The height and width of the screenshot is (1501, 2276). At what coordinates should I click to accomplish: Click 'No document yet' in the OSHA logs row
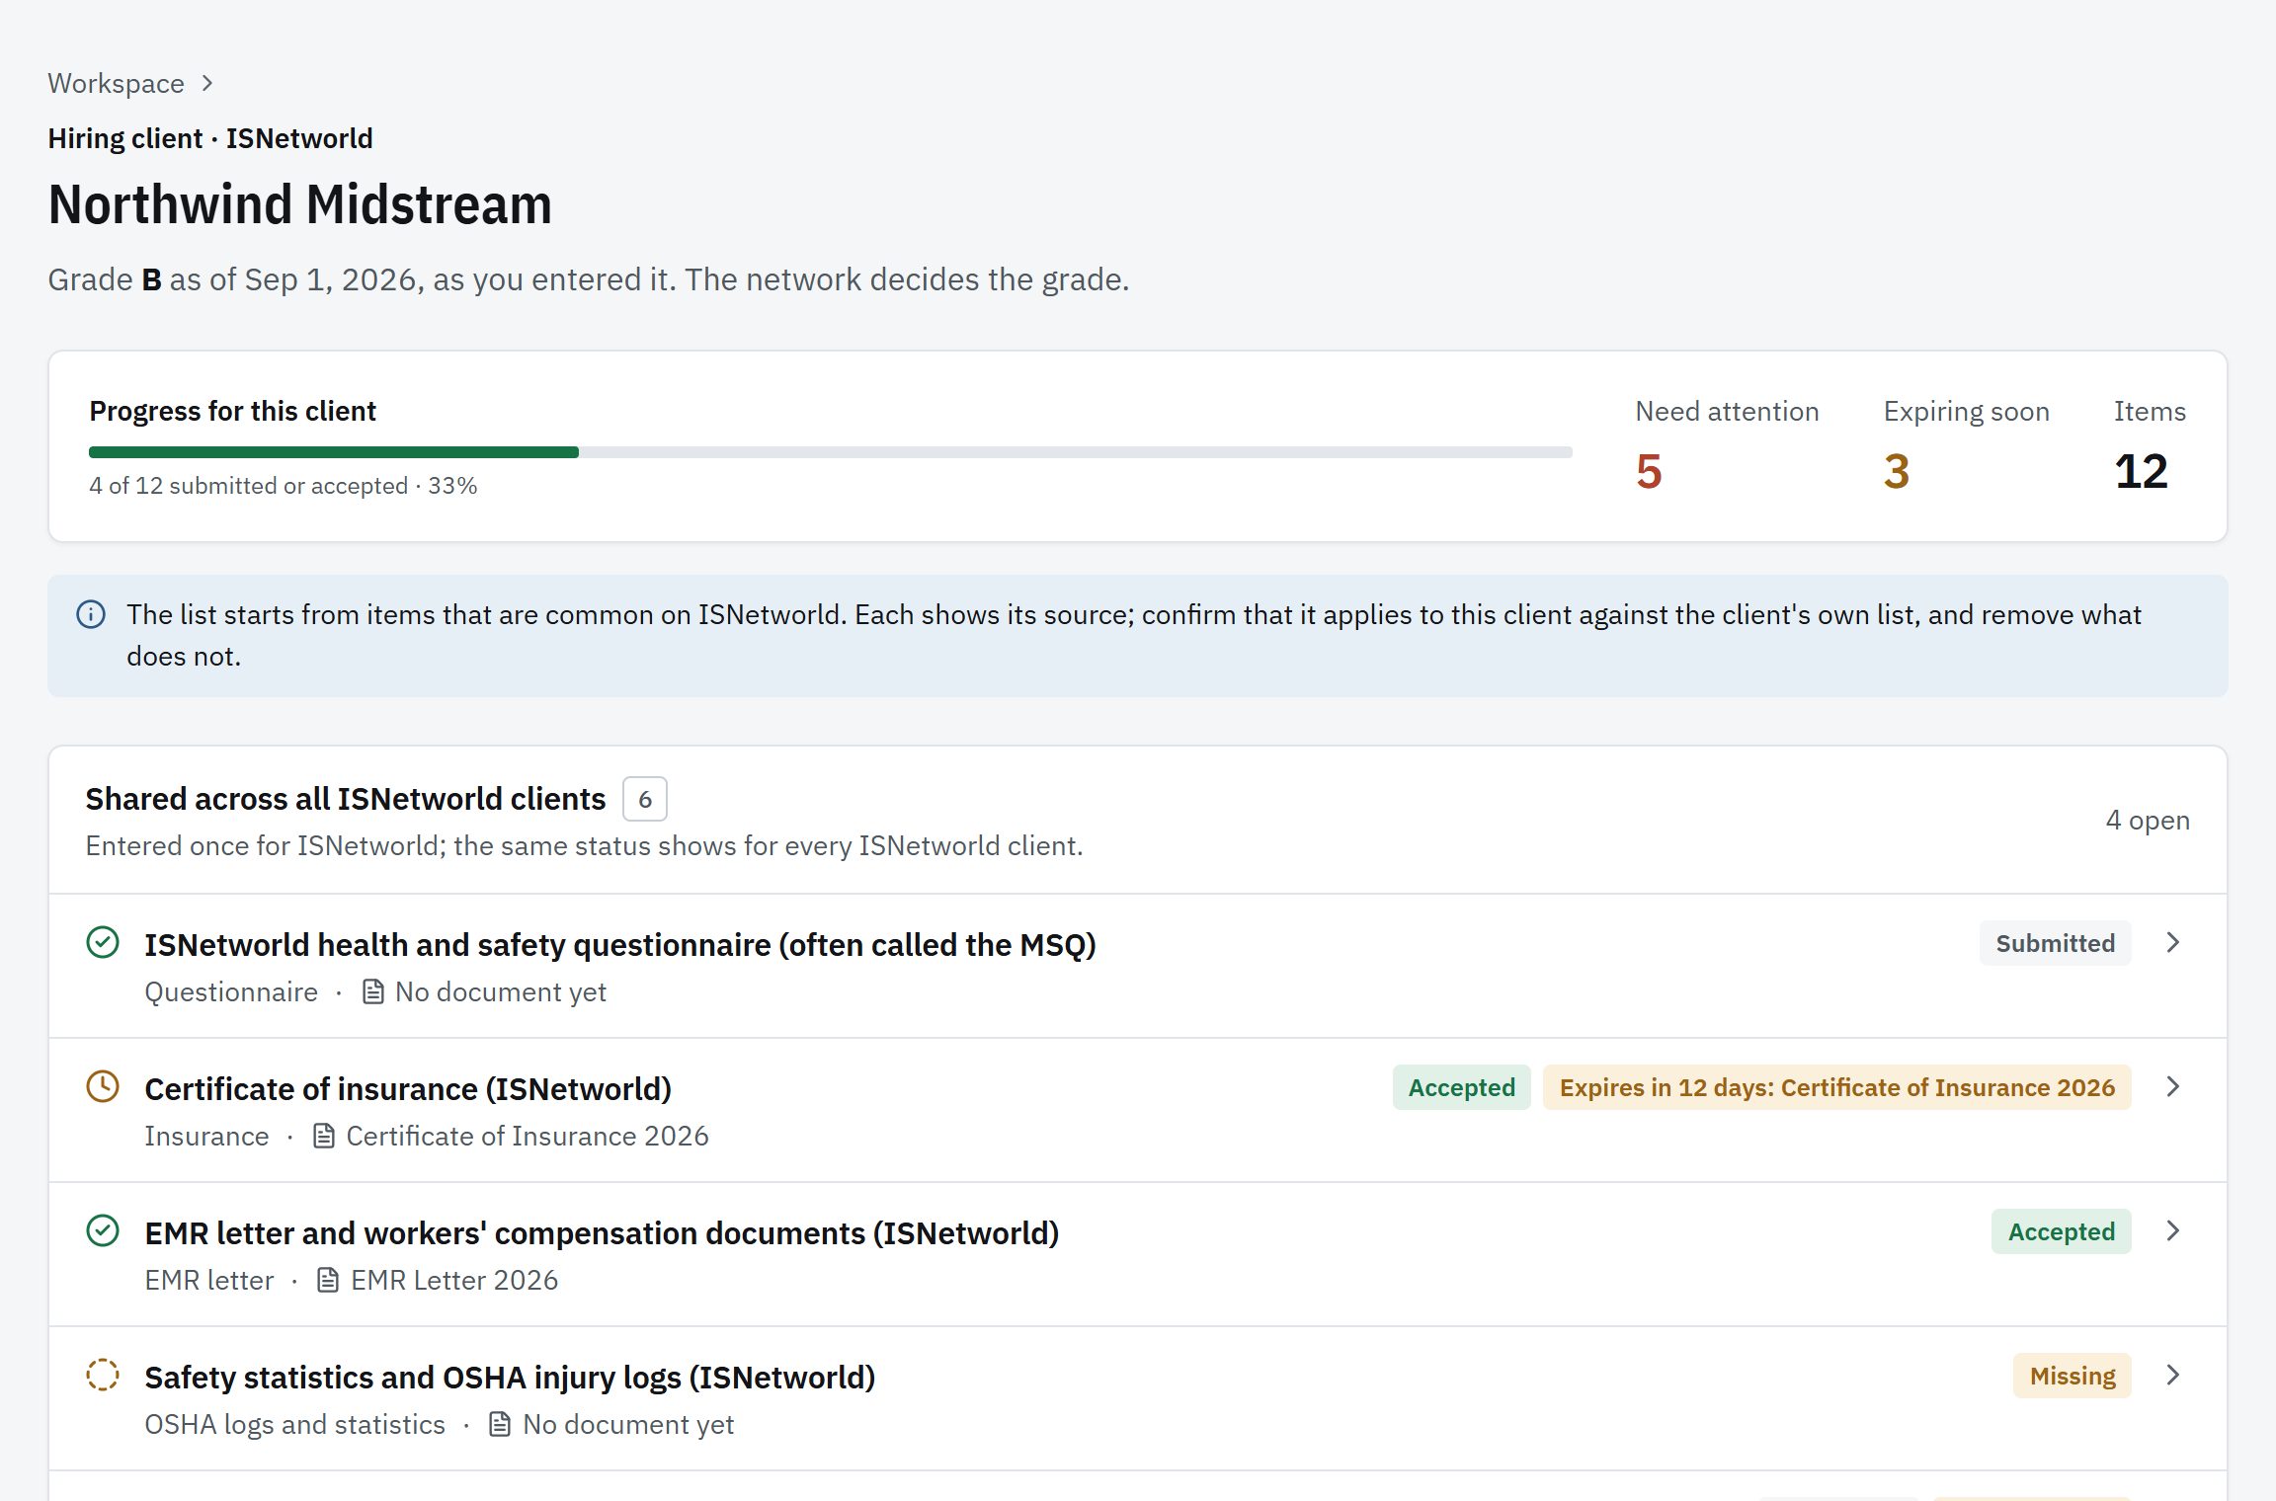coord(628,1424)
